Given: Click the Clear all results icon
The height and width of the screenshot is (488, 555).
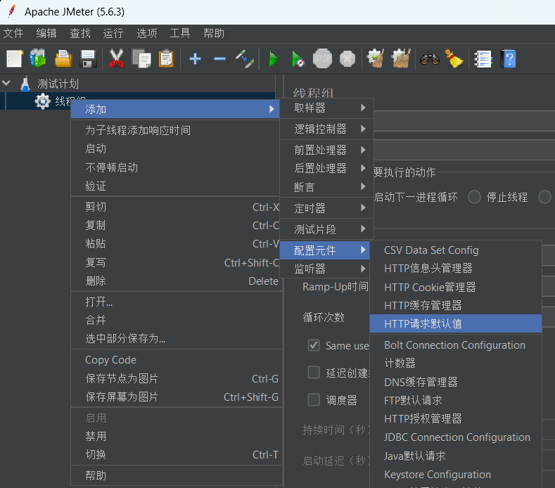Looking at the screenshot, I should (x=401, y=58).
